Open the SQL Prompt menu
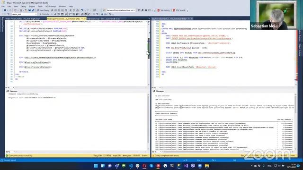Screen dimensions: 303x170 (51, 6)
